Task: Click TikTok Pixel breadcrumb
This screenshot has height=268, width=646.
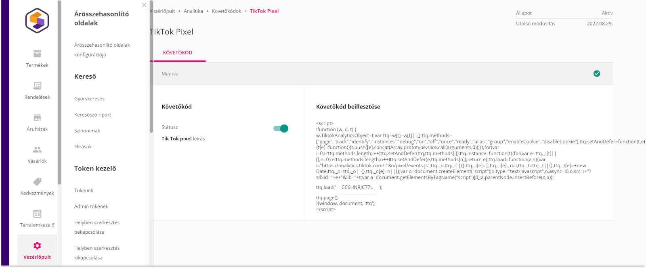Action: click(264, 11)
